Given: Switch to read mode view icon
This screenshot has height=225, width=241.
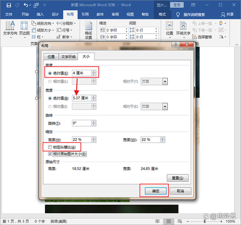Looking at the screenshot, I should coord(157,221).
